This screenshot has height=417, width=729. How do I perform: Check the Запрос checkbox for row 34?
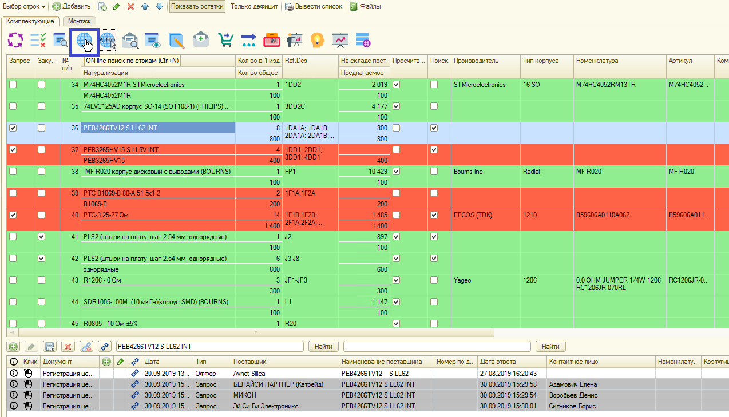[13, 85]
